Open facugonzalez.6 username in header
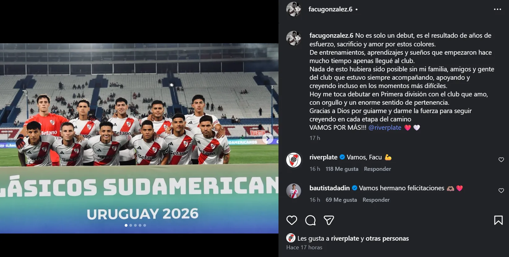The height and width of the screenshot is (257, 509). tap(330, 9)
